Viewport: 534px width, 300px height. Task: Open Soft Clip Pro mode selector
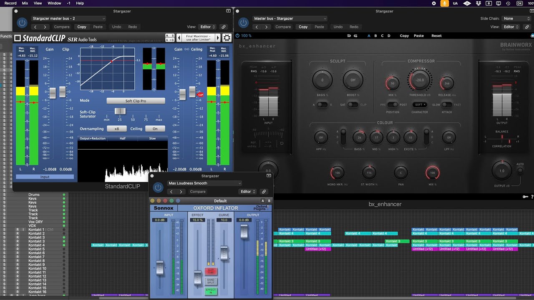[x=136, y=101]
